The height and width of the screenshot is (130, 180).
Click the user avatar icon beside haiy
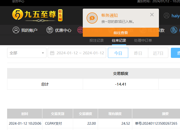point(167,15)
